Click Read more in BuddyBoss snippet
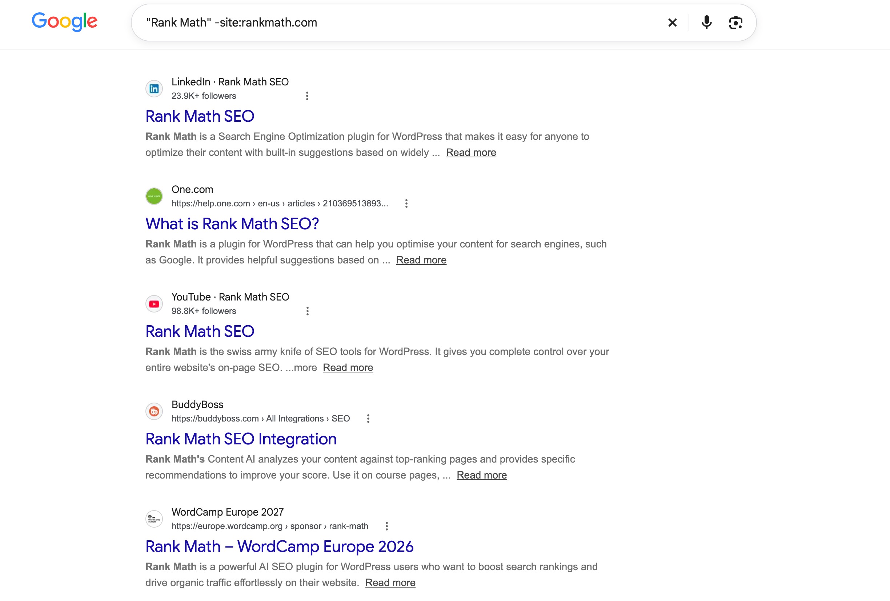This screenshot has width=890, height=601. point(482,475)
